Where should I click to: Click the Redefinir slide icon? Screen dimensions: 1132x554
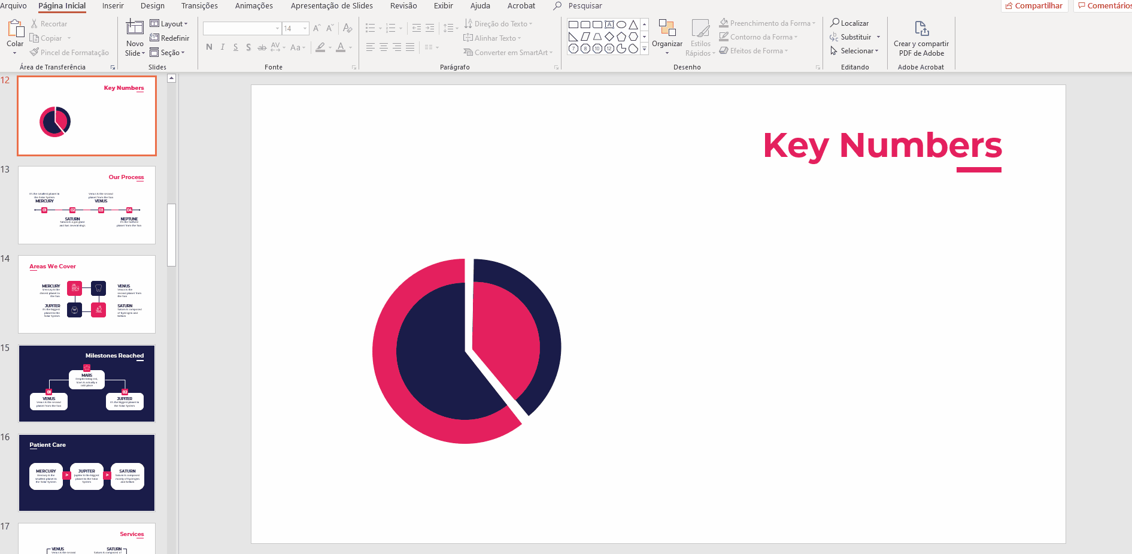[154, 38]
